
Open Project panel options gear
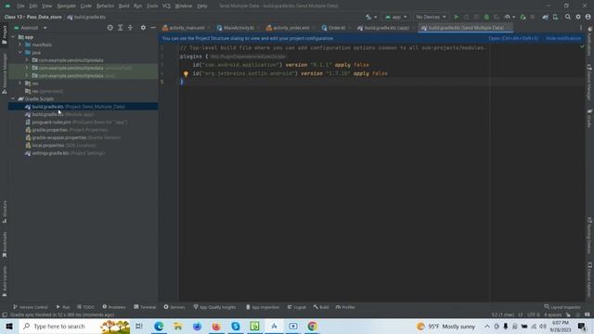click(143, 28)
